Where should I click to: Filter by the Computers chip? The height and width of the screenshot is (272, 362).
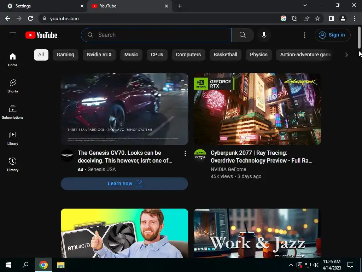click(188, 55)
